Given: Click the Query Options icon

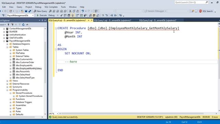Looking at the screenshot, I should coord(69,15).
